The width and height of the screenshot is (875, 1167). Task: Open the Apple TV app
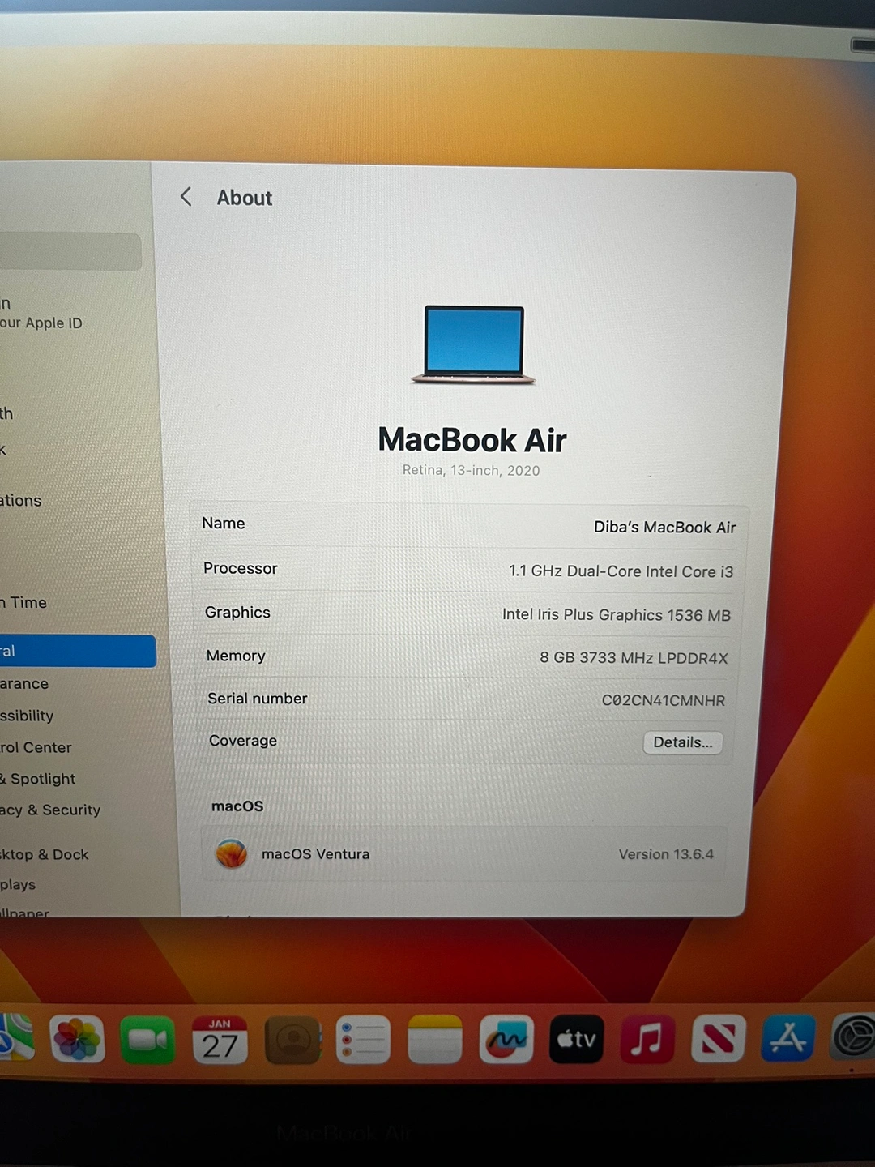pyautogui.click(x=577, y=1039)
